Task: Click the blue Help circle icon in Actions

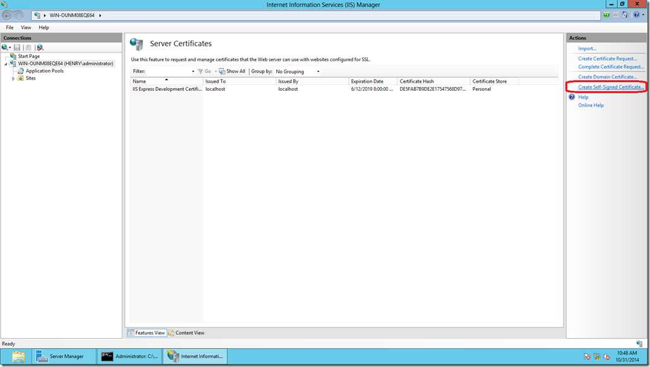Action: [x=572, y=97]
